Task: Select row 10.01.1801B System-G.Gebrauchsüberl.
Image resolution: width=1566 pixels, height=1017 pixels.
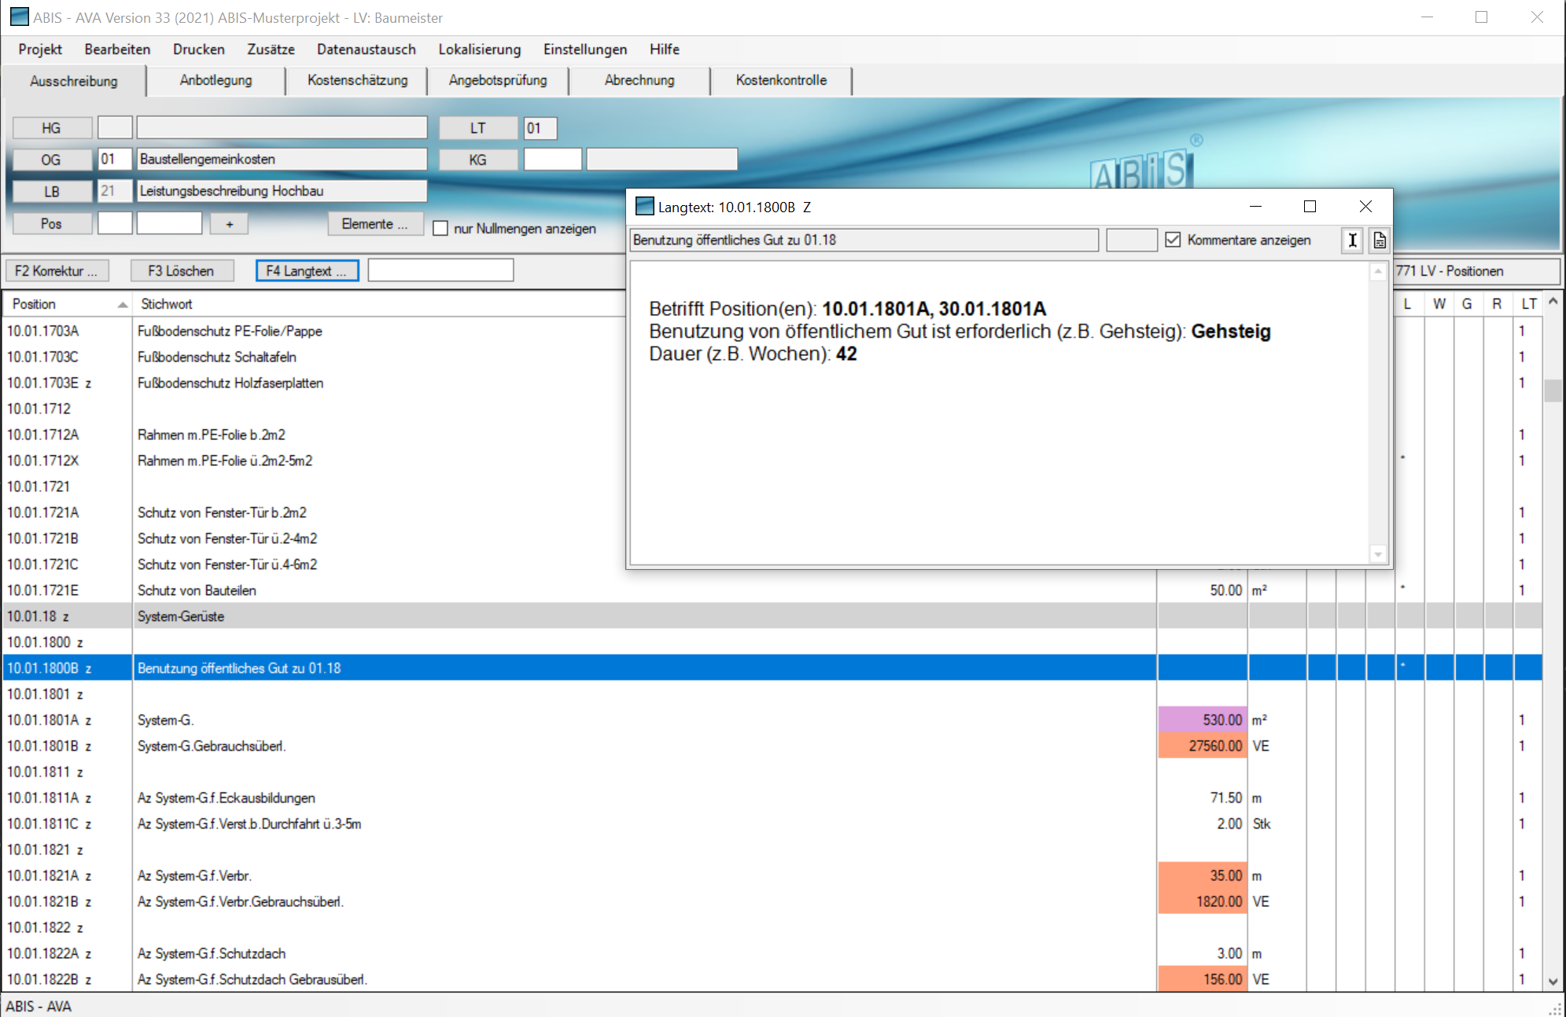Action: coord(211,746)
